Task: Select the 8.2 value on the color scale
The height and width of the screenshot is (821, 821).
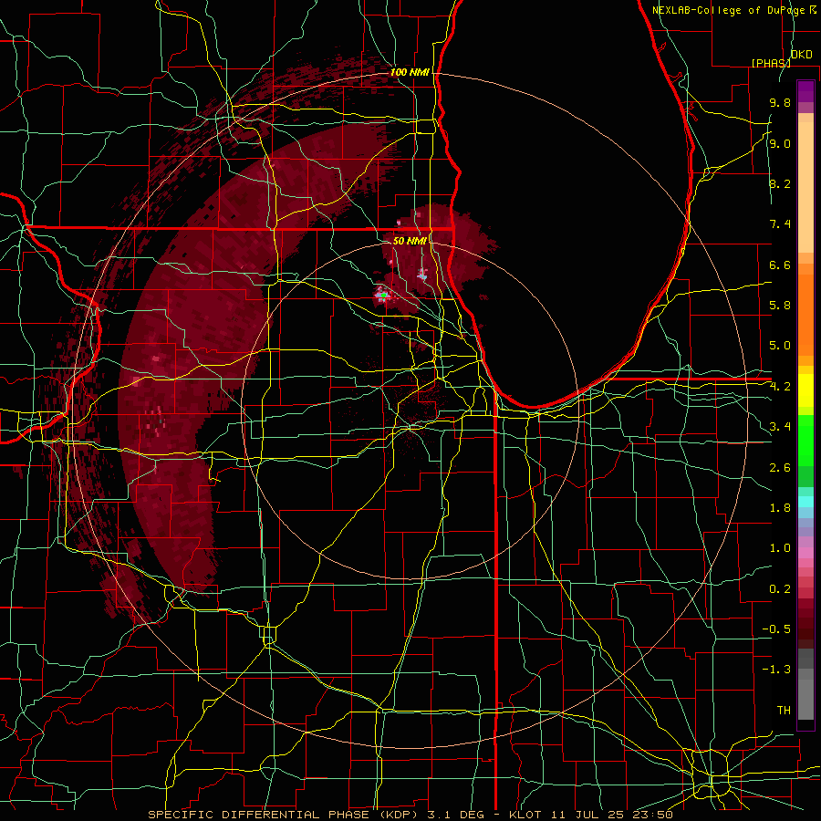Action: 780,183
